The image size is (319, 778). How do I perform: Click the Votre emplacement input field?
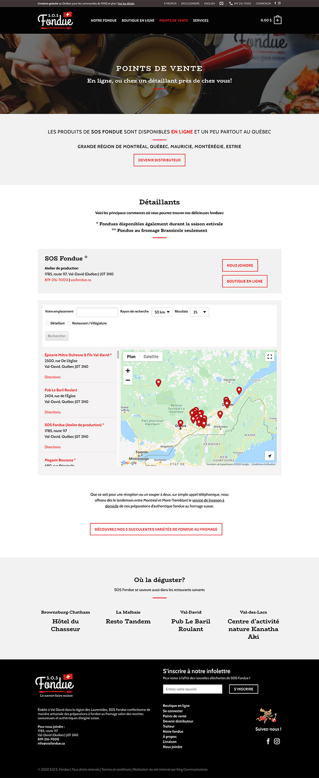click(97, 312)
